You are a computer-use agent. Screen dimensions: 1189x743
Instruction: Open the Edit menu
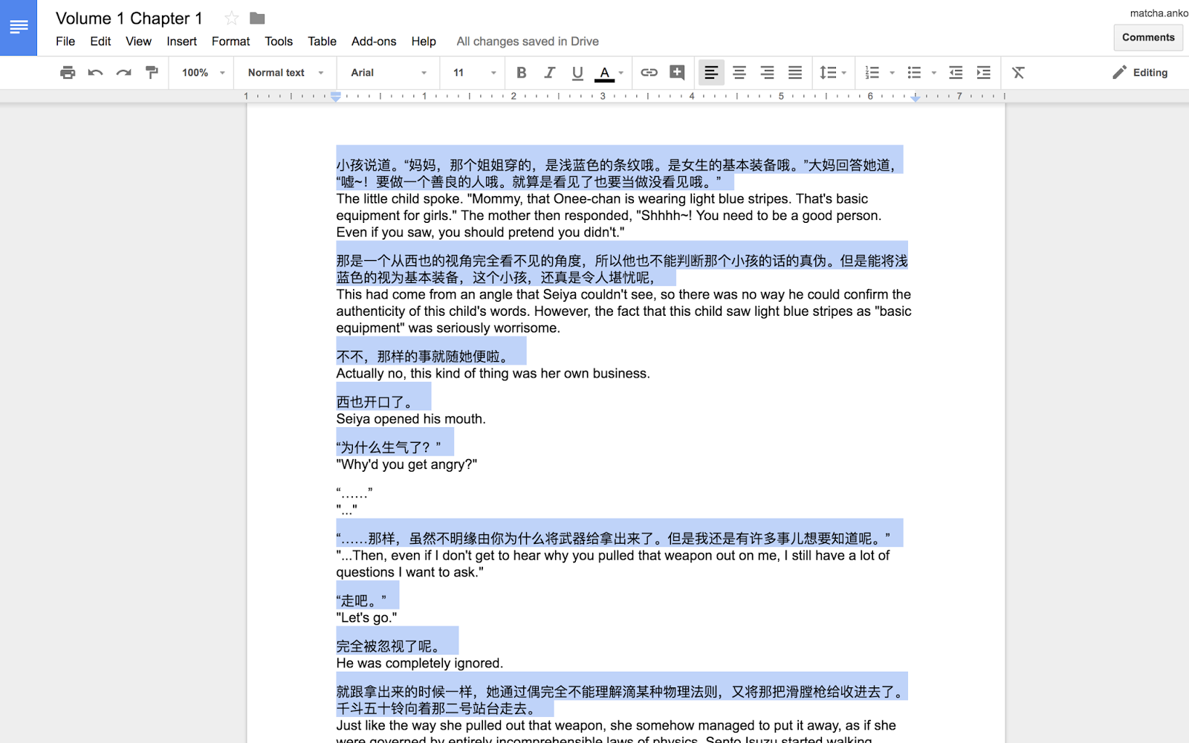(100, 41)
